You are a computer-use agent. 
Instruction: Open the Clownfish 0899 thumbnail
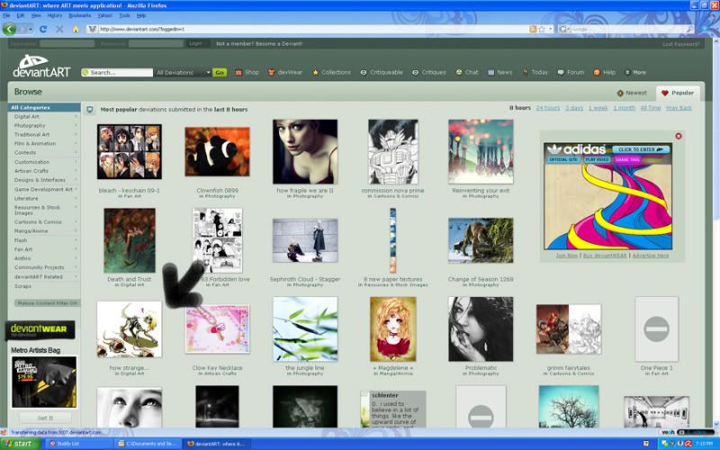click(217, 152)
